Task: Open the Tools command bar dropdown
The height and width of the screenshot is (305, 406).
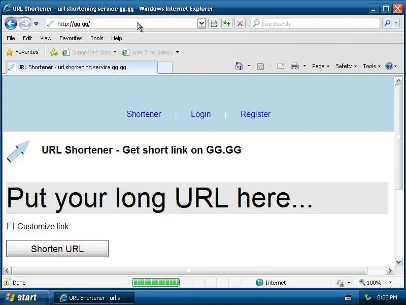Action: pos(371,66)
